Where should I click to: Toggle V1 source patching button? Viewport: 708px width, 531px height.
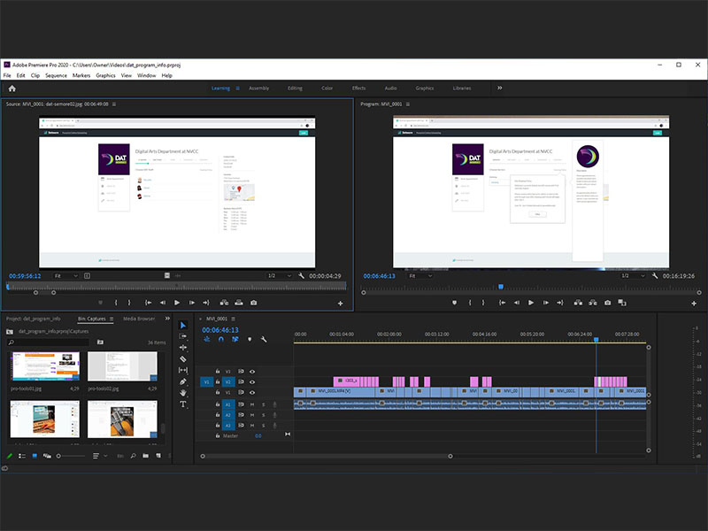[x=206, y=382]
